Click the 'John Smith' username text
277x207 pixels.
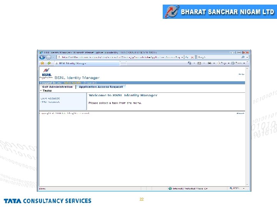coord(72,83)
